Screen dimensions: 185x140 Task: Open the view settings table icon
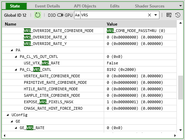pyautogui.click(x=169, y=15)
